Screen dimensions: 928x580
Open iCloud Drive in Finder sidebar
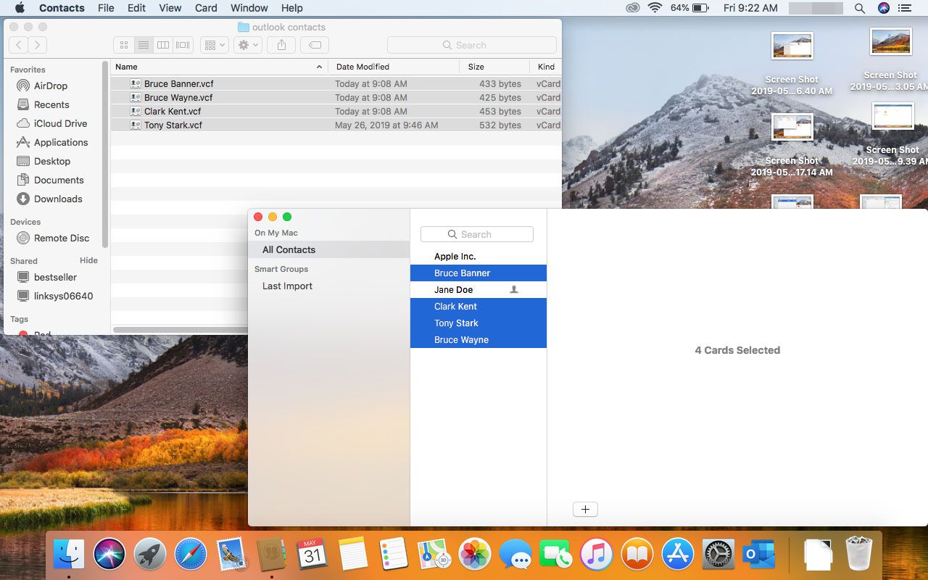[x=60, y=123]
